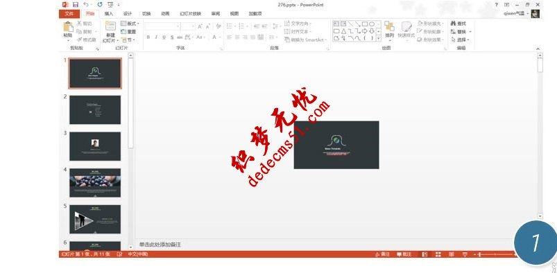
Task: Select slide 4 thumbnail with blueberries
Action: coord(95,182)
